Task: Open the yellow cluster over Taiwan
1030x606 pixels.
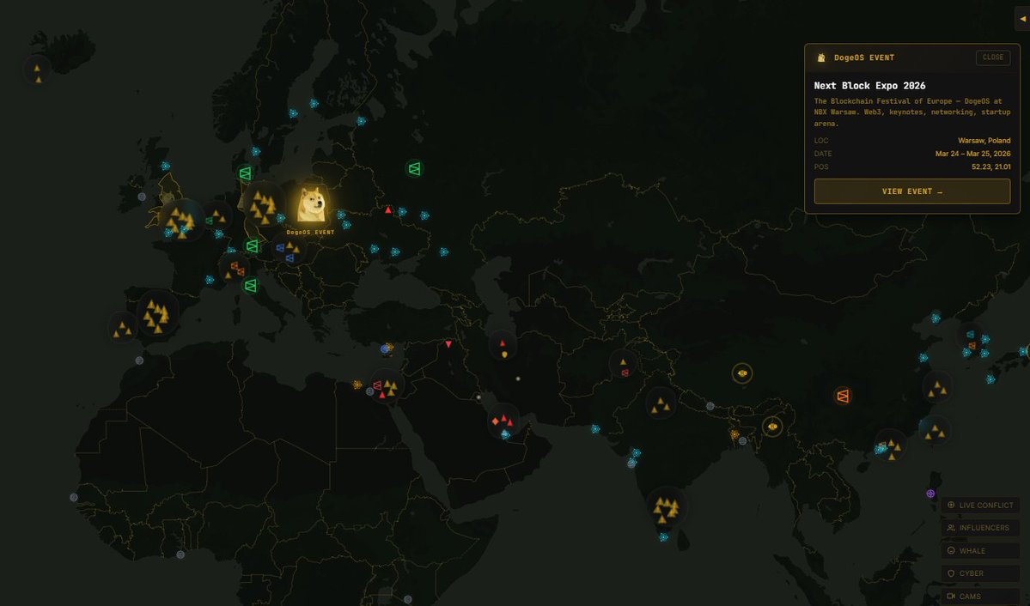Action: click(935, 432)
